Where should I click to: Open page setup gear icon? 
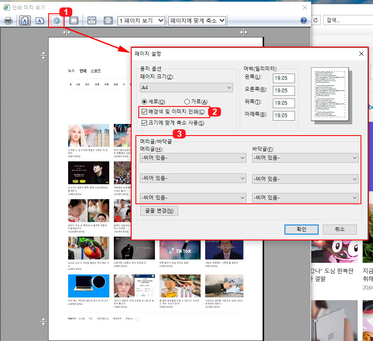point(56,21)
